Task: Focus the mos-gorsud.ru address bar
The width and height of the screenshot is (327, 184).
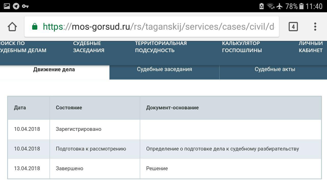Action: [x=152, y=27]
